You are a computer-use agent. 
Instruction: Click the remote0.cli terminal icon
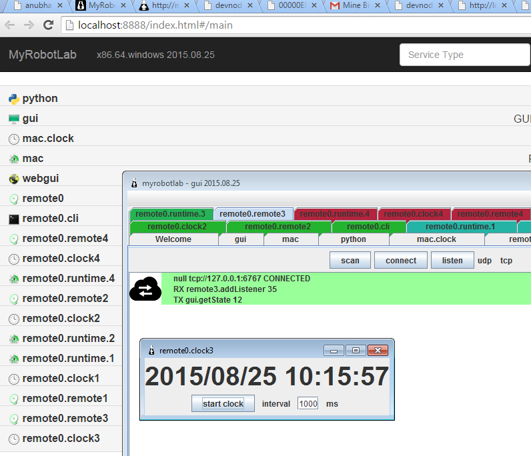click(14, 219)
